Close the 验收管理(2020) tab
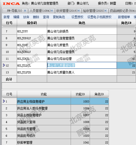 click(106, 11)
